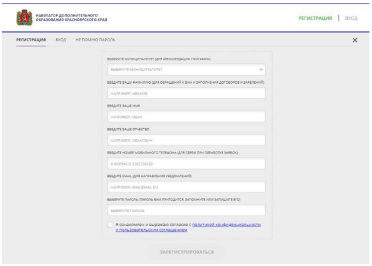The width and height of the screenshot is (372, 266).
Task: Click the 'Навигатор дополнительного образования' site title
Action: pos(71,18)
